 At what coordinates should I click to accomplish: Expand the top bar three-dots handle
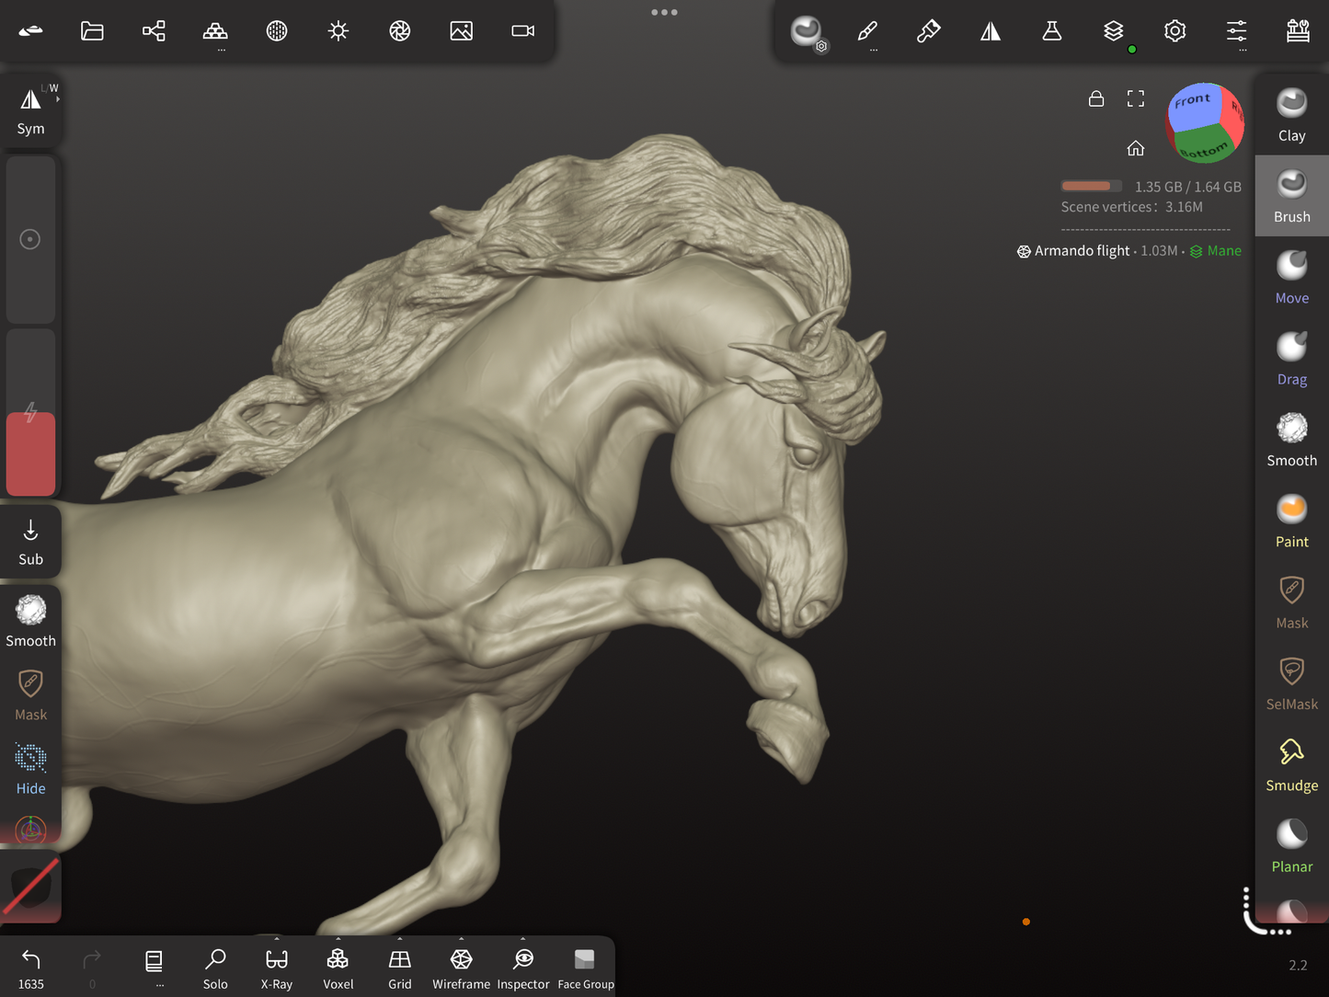click(x=664, y=12)
